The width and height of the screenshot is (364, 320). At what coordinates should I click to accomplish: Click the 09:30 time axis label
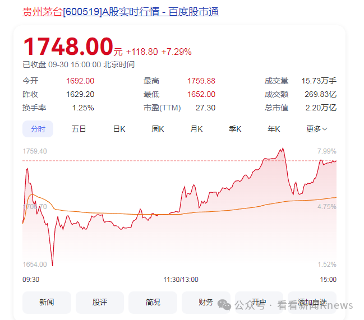[31, 280]
